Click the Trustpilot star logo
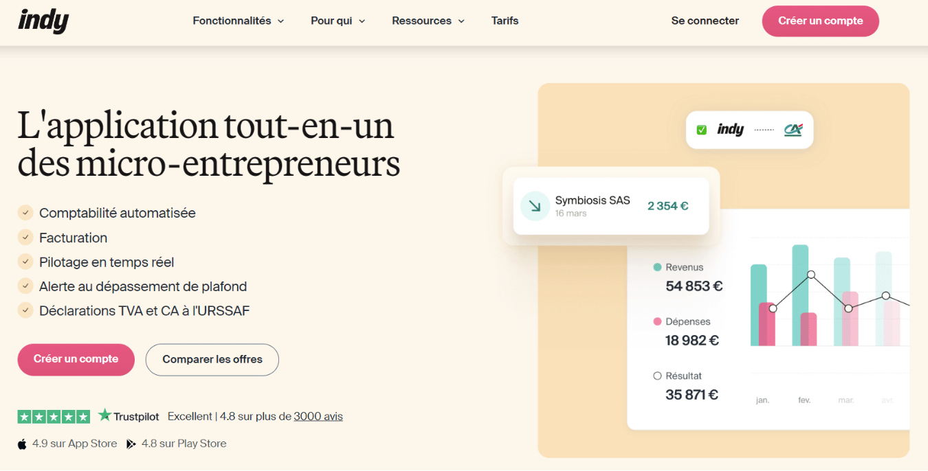 pos(104,415)
